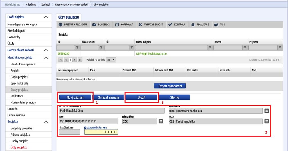Open filter icon for IČ zahraniční column
Screen dimensions: 288x151
[101, 48]
